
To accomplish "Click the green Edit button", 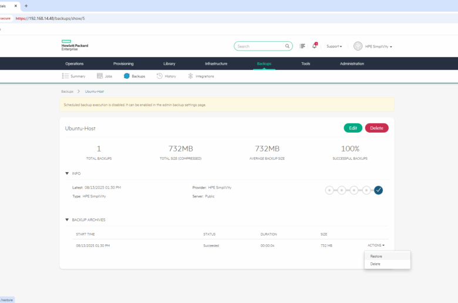I will (x=353, y=128).
